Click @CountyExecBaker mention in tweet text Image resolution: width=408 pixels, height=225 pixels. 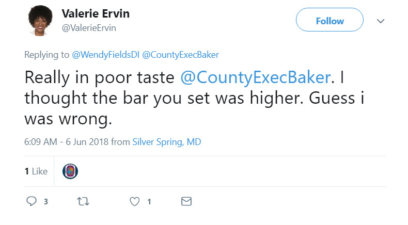tap(255, 77)
